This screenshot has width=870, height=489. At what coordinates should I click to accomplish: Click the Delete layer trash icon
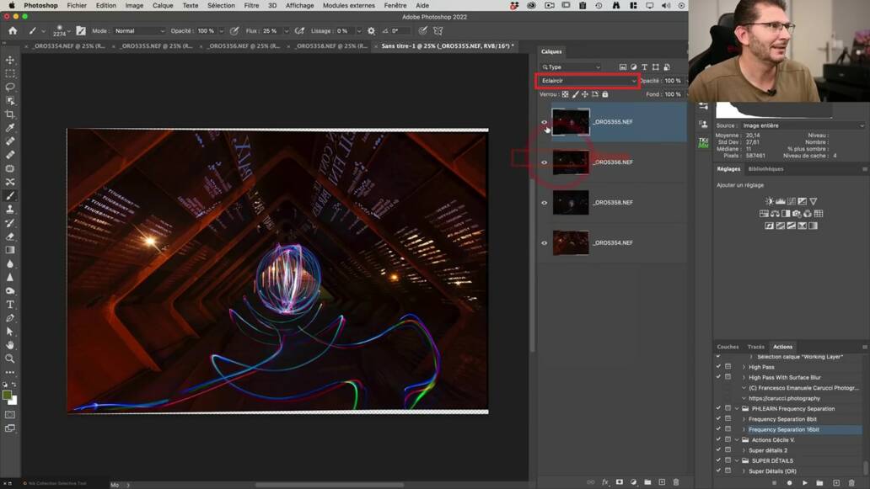pyautogui.click(x=676, y=481)
